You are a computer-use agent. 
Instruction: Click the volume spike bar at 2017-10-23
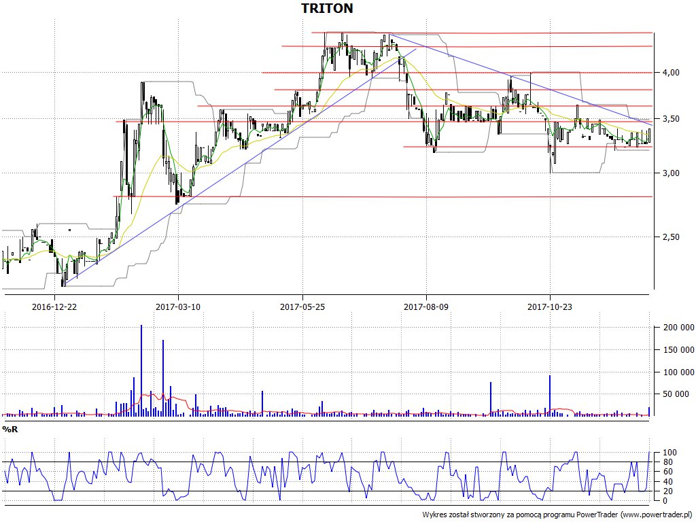550,396
